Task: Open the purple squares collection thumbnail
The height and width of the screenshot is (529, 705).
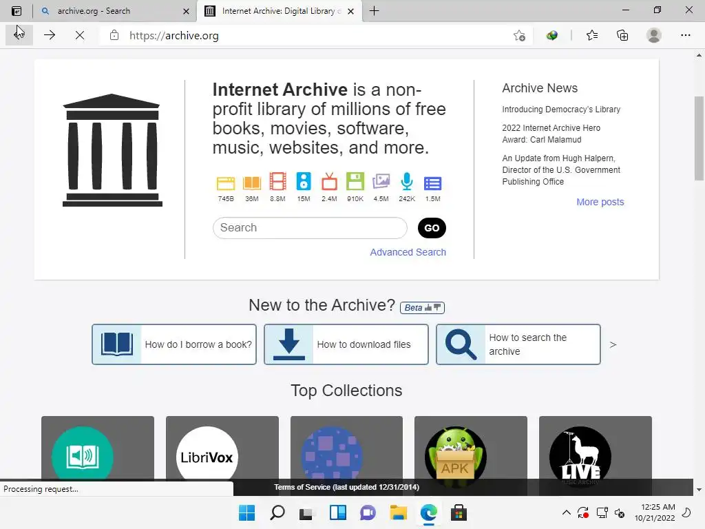Action: tap(347, 448)
